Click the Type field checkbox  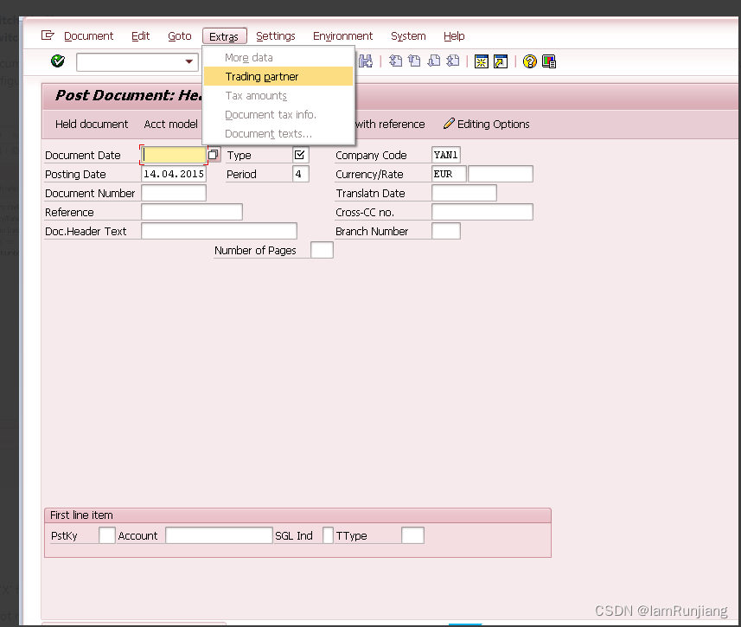pyautogui.click(x=301, y=155)
